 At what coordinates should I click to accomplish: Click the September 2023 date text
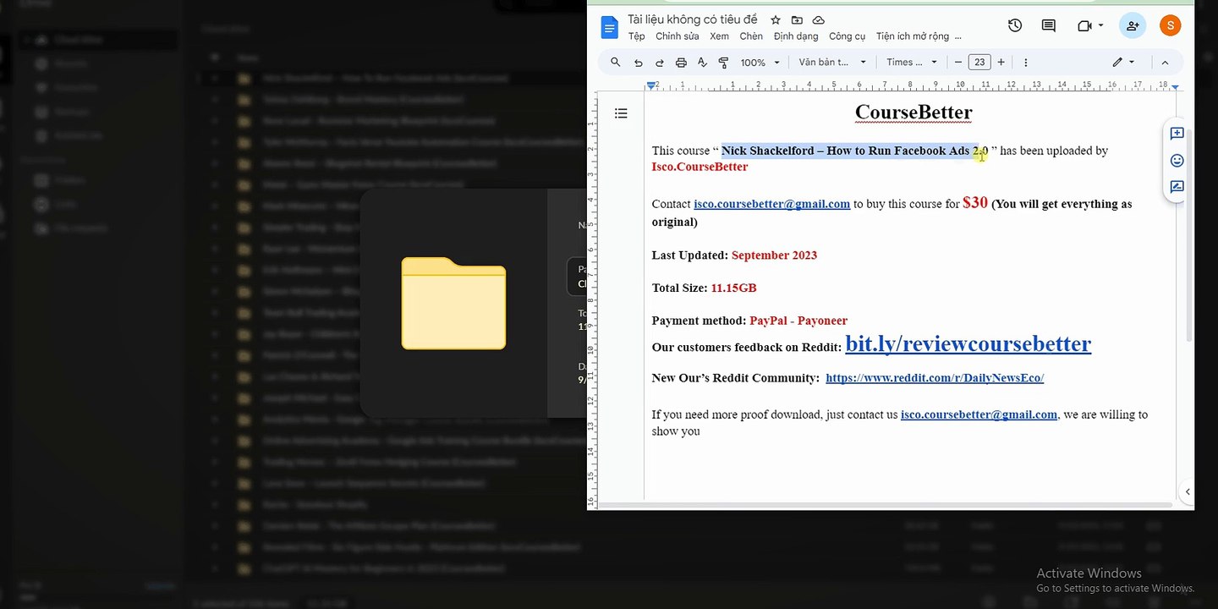click(774, 255)
